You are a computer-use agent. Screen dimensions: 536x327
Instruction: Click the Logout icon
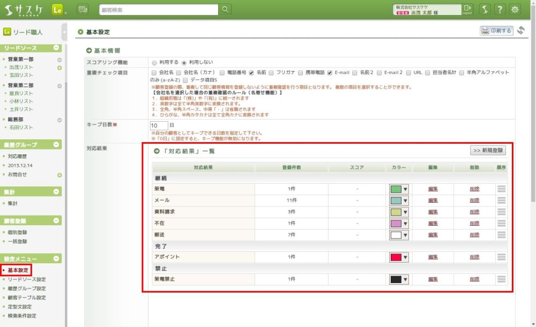click(x=467, y=9)
